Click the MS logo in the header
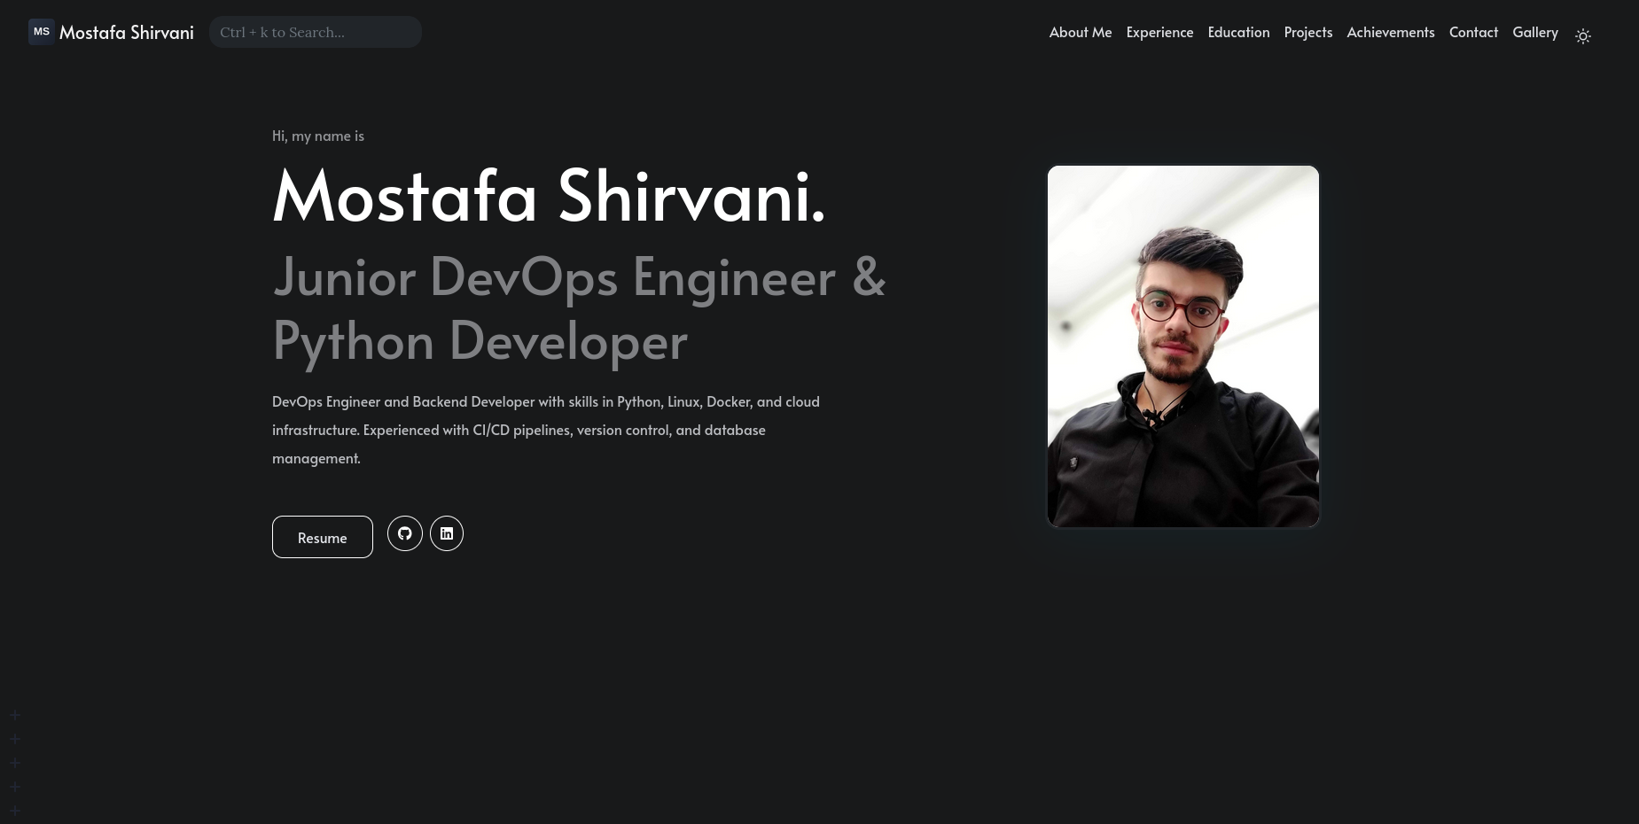This screenshot has width=1639, height=824. click(41, 31)
